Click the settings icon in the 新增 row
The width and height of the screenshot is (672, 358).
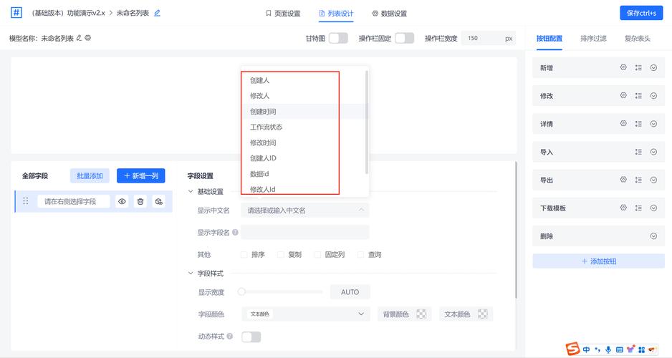pyautogui.click(x=623, y=67)
